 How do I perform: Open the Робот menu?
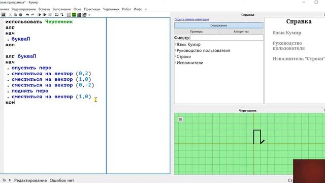pos(126,9)
